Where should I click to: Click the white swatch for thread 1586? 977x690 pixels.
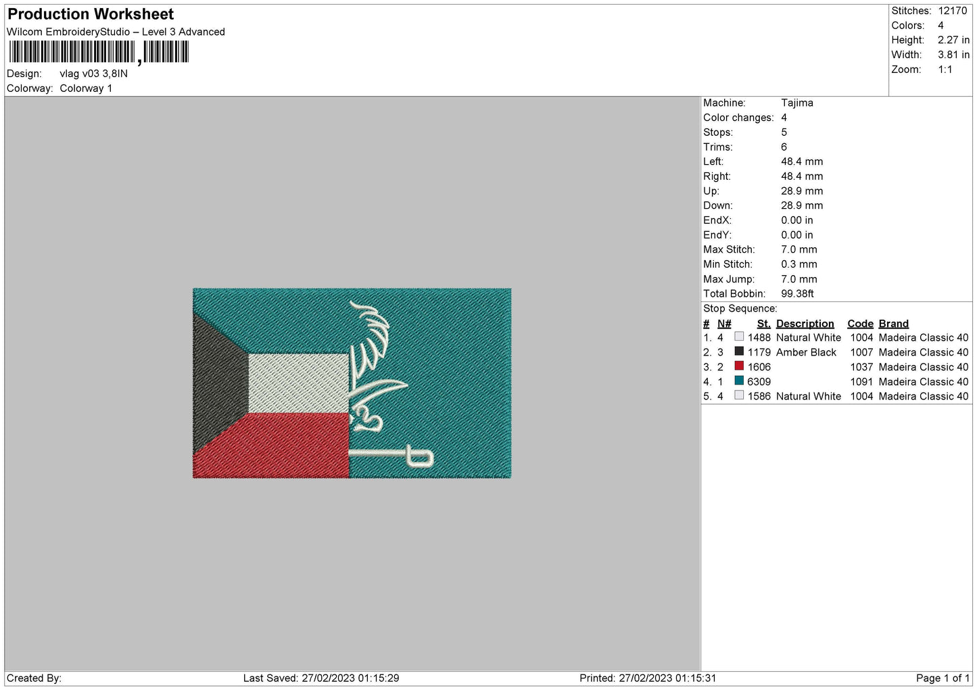pos(739,395)
